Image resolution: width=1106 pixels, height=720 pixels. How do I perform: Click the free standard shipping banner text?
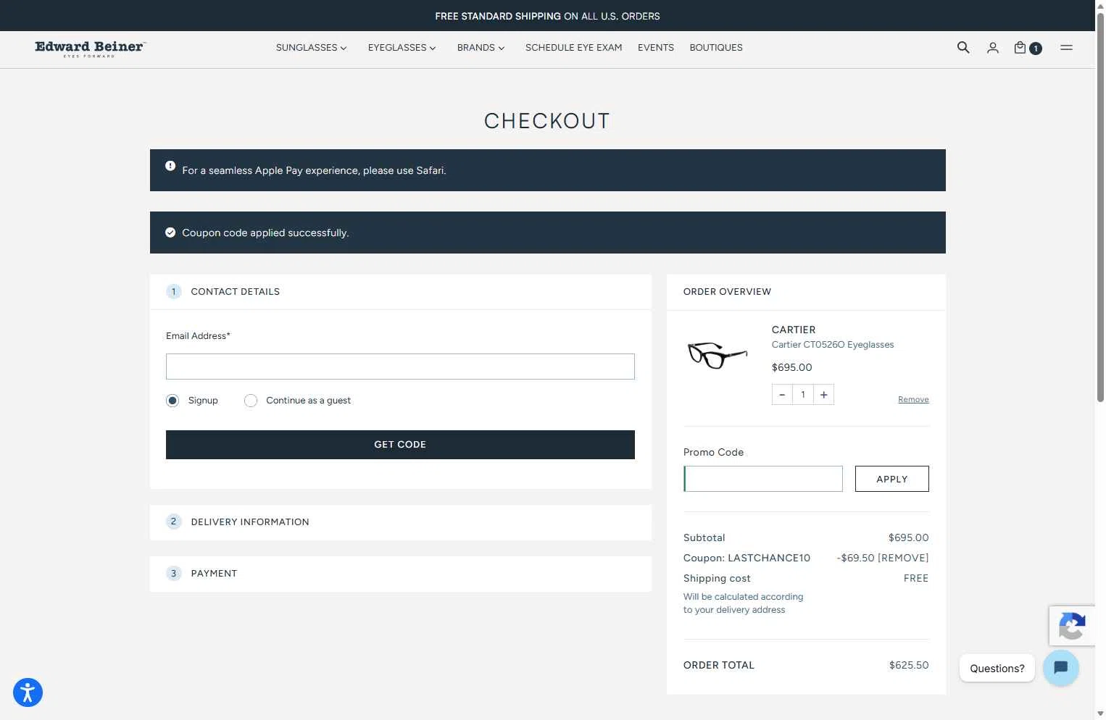click(x=547, y=16)
